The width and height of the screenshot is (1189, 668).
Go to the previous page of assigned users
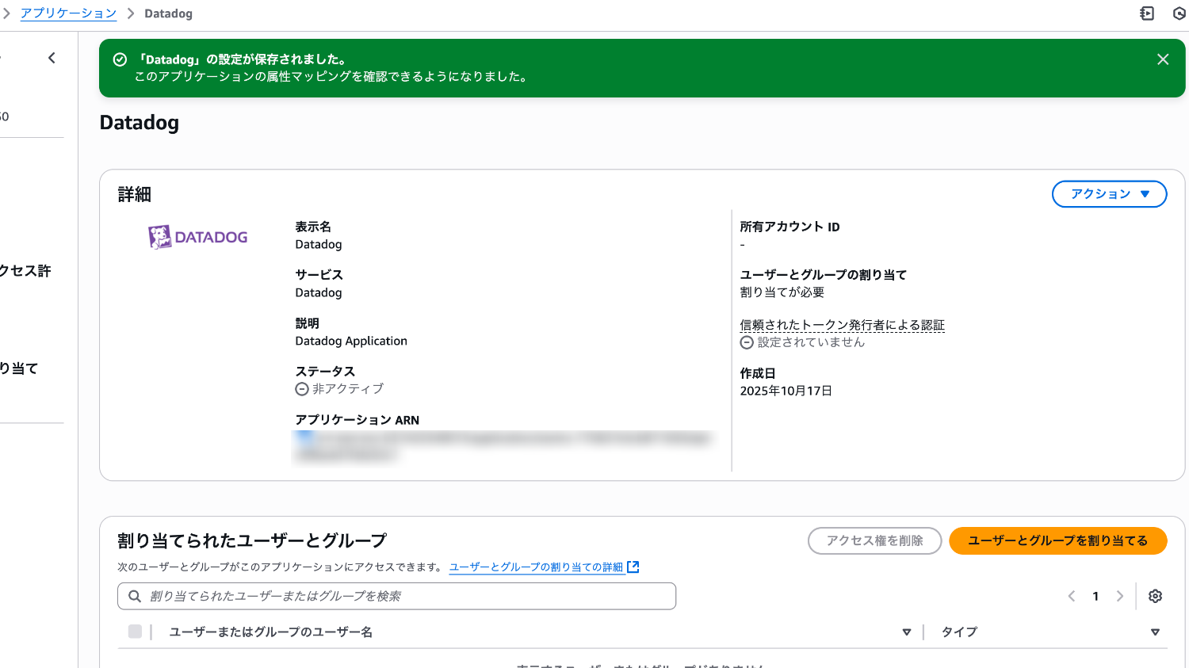click(1071, 596)
